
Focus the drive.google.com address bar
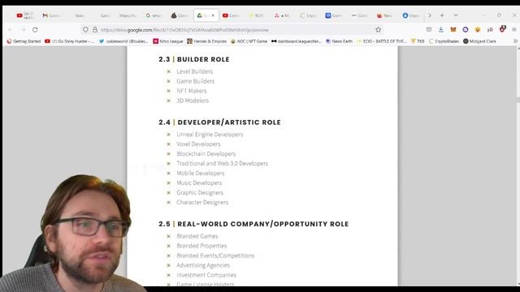coord(232,30)
